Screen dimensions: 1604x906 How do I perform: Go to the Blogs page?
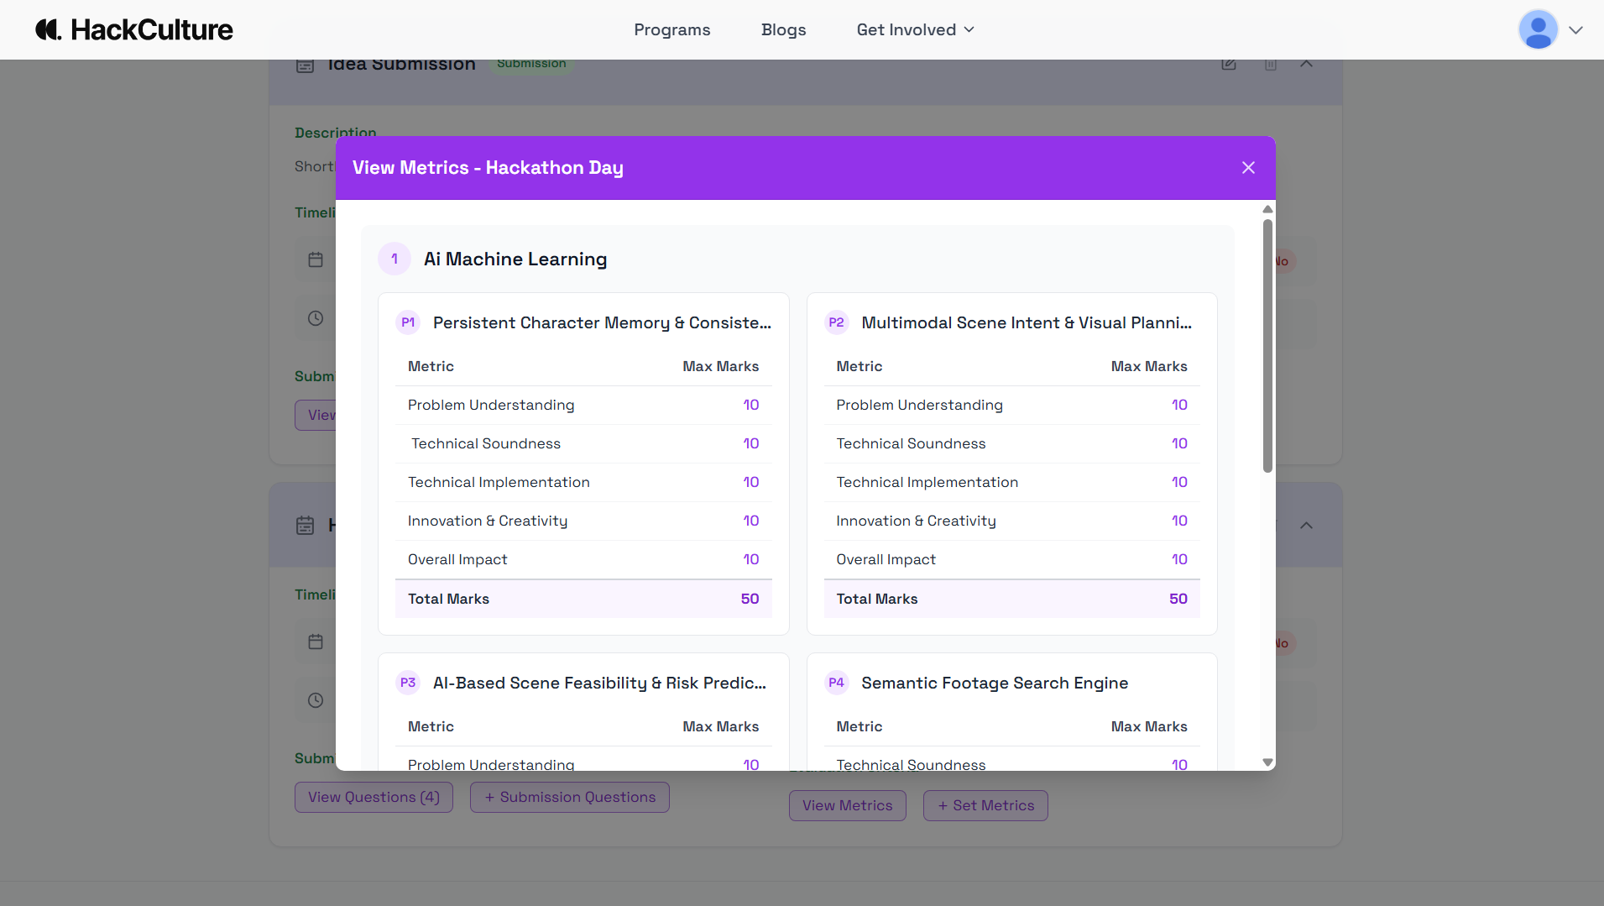coord(783,29)
